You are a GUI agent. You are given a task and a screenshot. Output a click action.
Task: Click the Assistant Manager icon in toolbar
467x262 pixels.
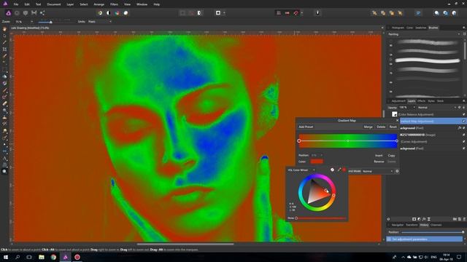317,13
